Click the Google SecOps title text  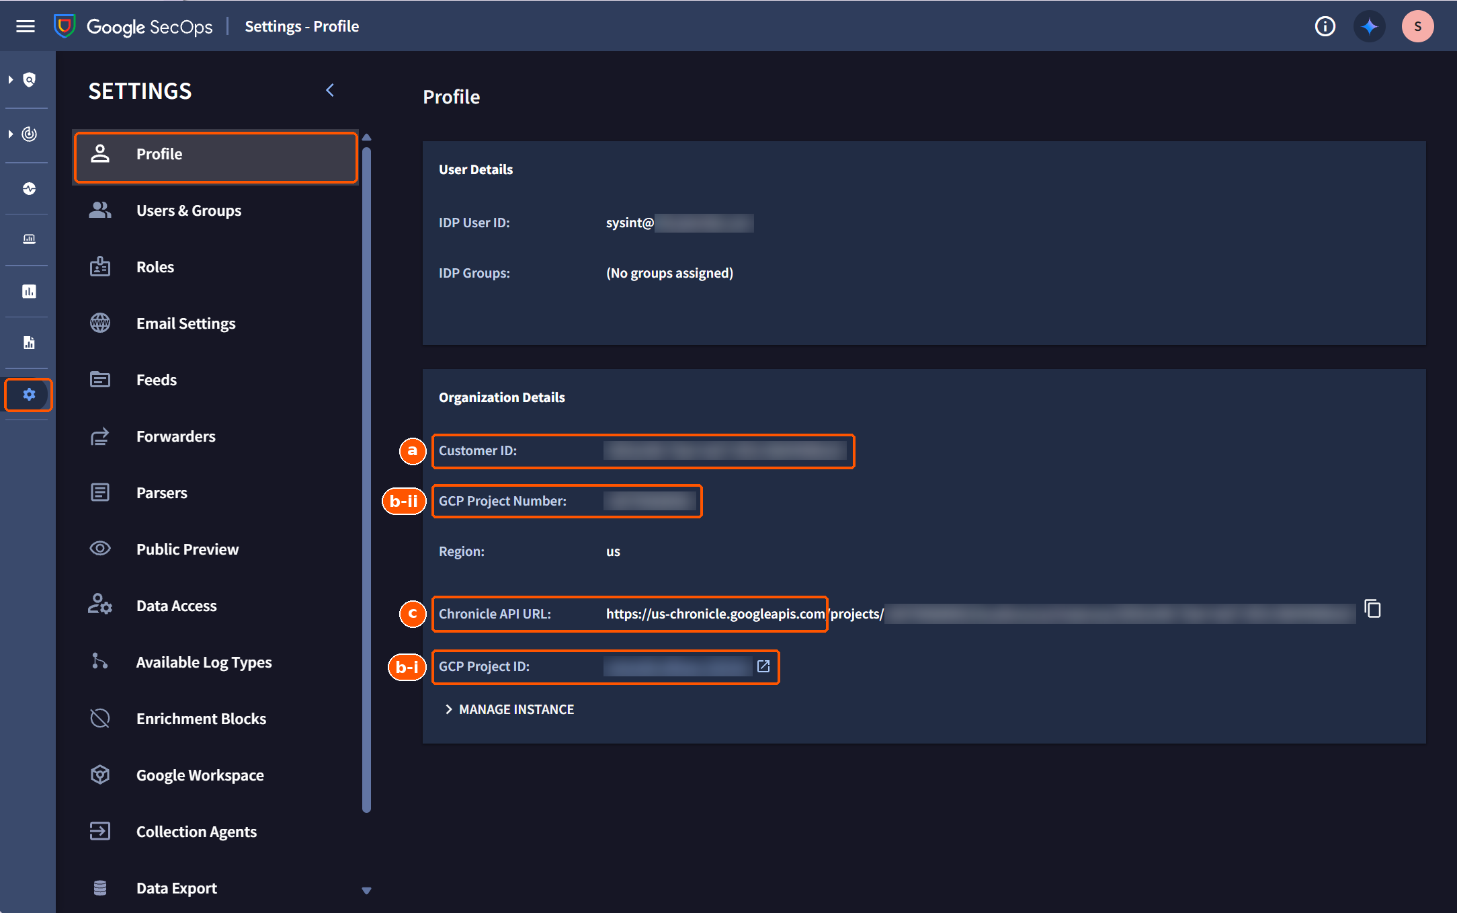click(149, 26)
